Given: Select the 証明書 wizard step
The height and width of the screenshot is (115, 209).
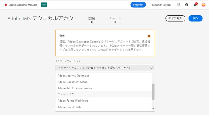Looking at the screenshot, I should (x=92, y=20).
